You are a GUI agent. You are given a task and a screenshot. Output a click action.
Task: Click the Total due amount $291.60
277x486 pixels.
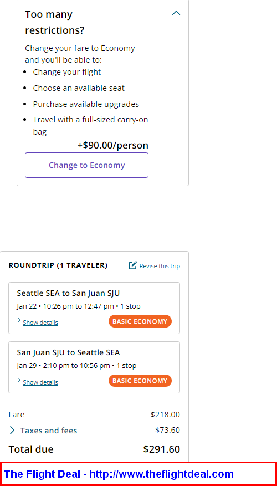click(x=161, y=449)
